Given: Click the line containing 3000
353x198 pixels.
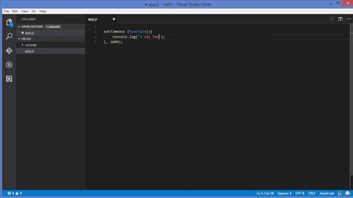Looking at the screenshot, I should click(113, 42).
